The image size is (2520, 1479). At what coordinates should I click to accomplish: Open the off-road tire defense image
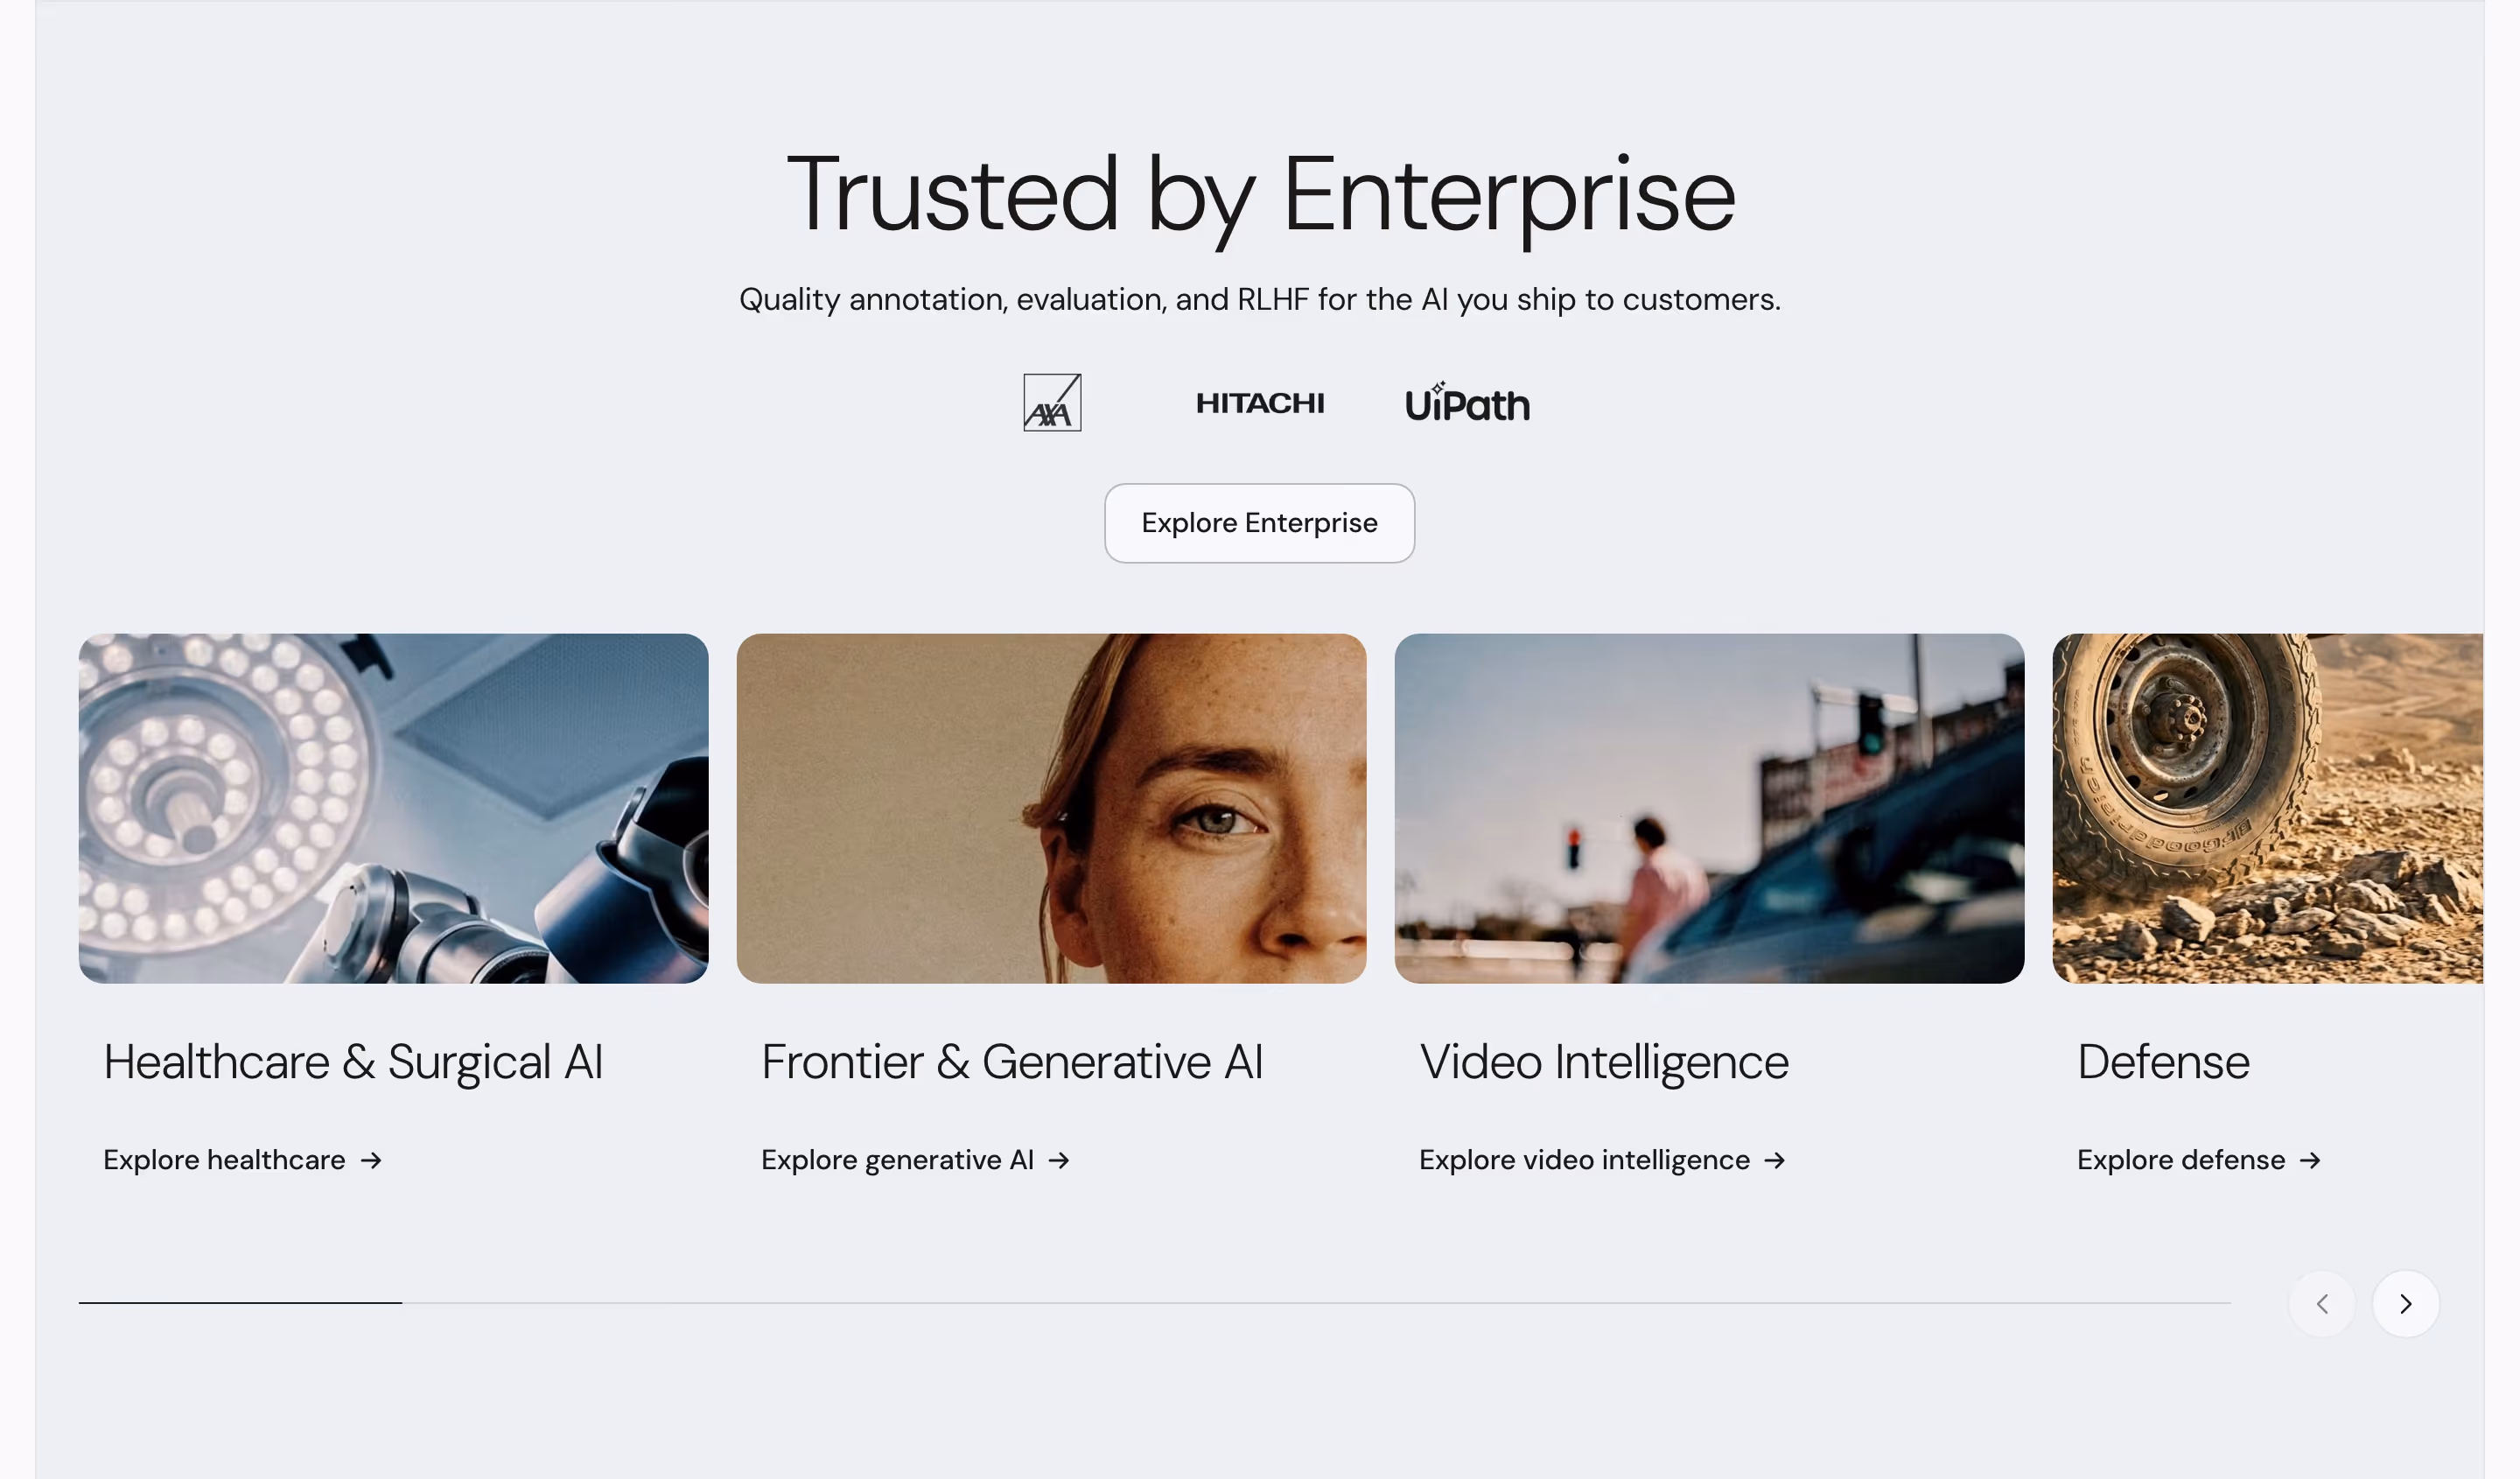(2268, 808)
